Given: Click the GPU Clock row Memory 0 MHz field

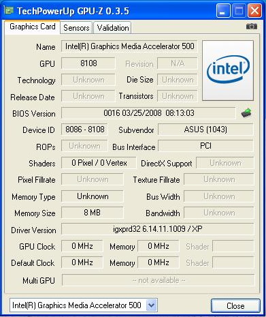Looking at the screenshot, I should (x=159, y=246).
